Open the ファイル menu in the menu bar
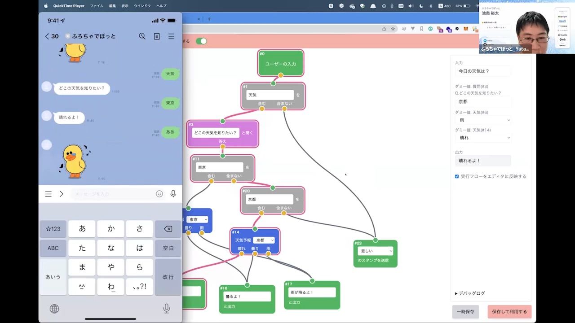The image size is (575, 323). (97, 6)
